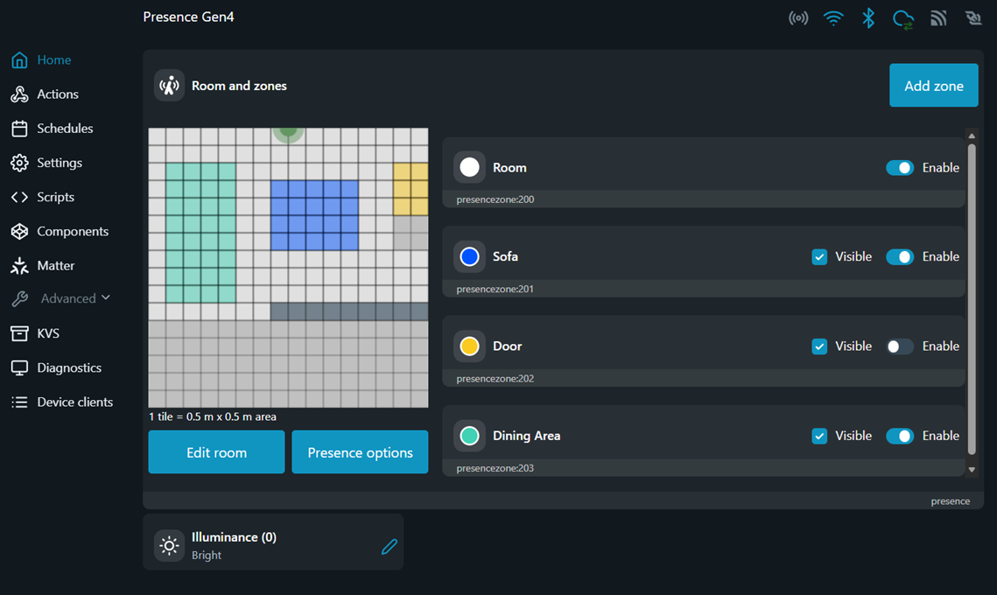Click the Add zone button
The height and width of the screenshot is (595, 997).
tap(933, 86)
